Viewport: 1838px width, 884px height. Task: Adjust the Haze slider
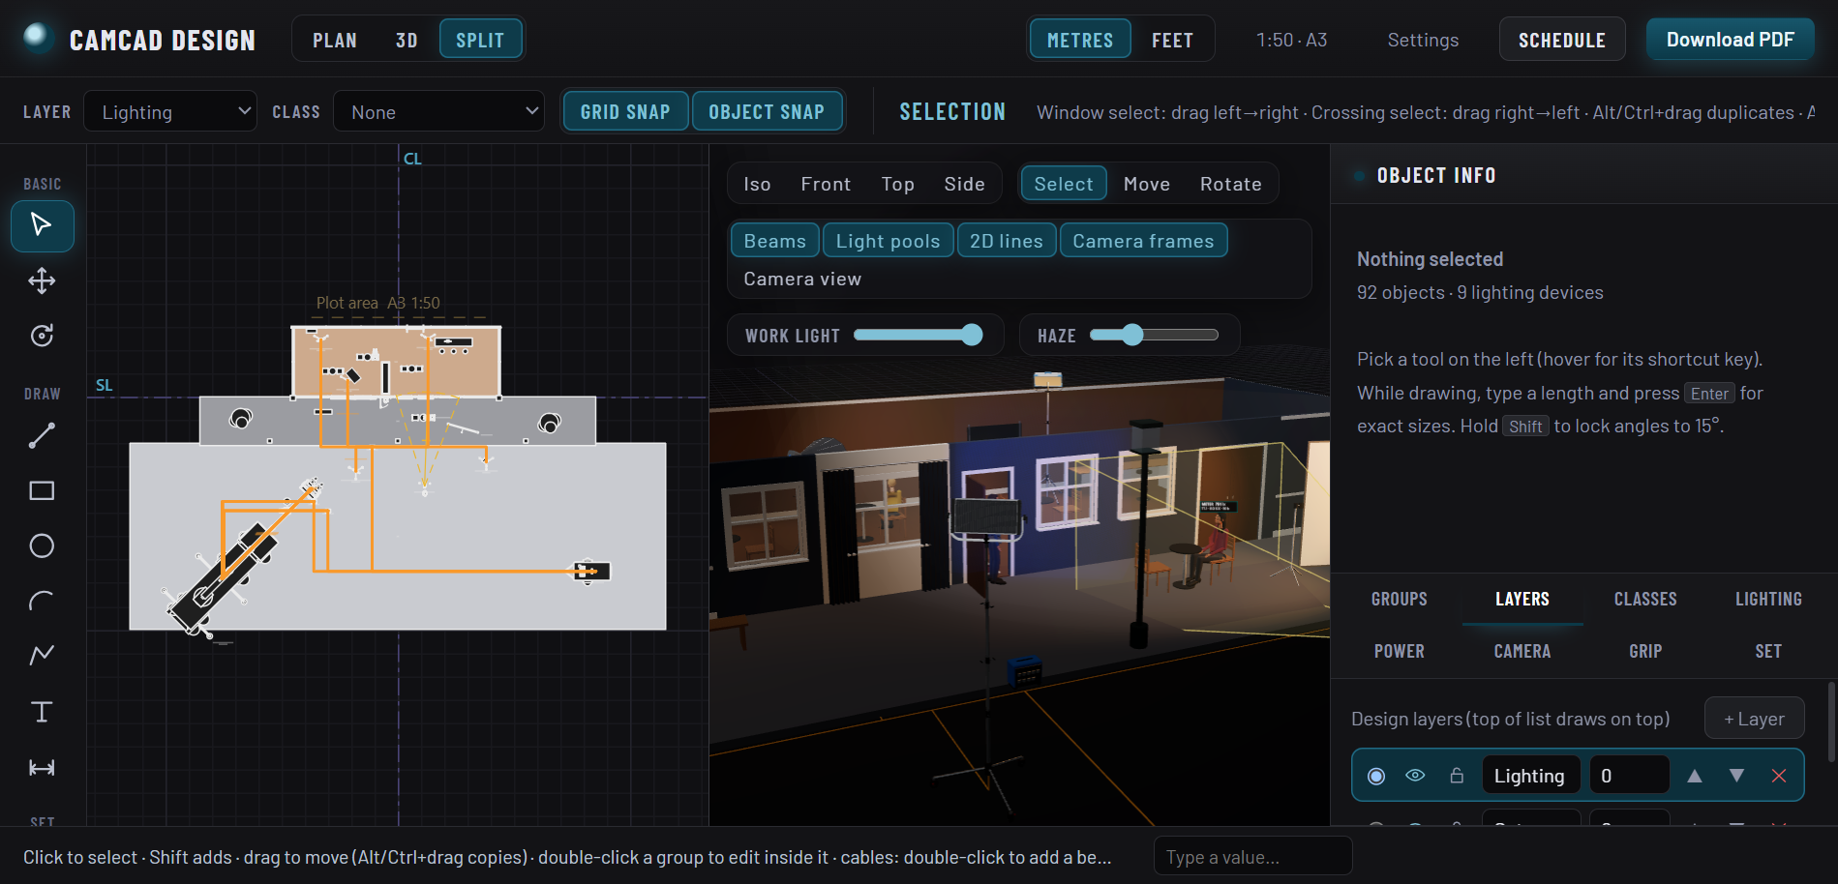(x=1154, y=335)
